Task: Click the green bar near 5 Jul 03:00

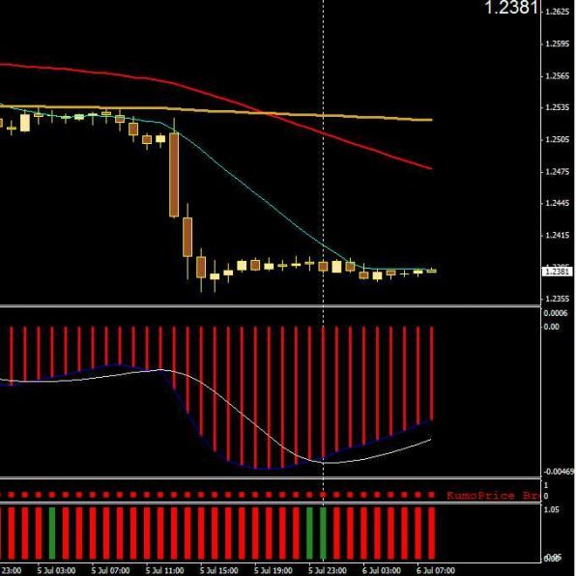Action: (x=52, y=533)
